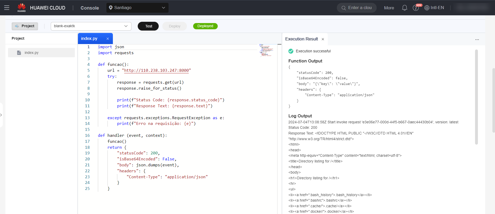Open the hamburger navigation menu
This screenshot has width=495, height=214.
7,8
